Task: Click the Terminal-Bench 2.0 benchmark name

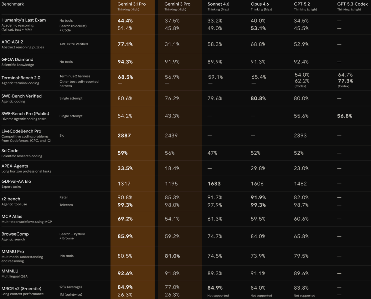Action: click(21, 78)
